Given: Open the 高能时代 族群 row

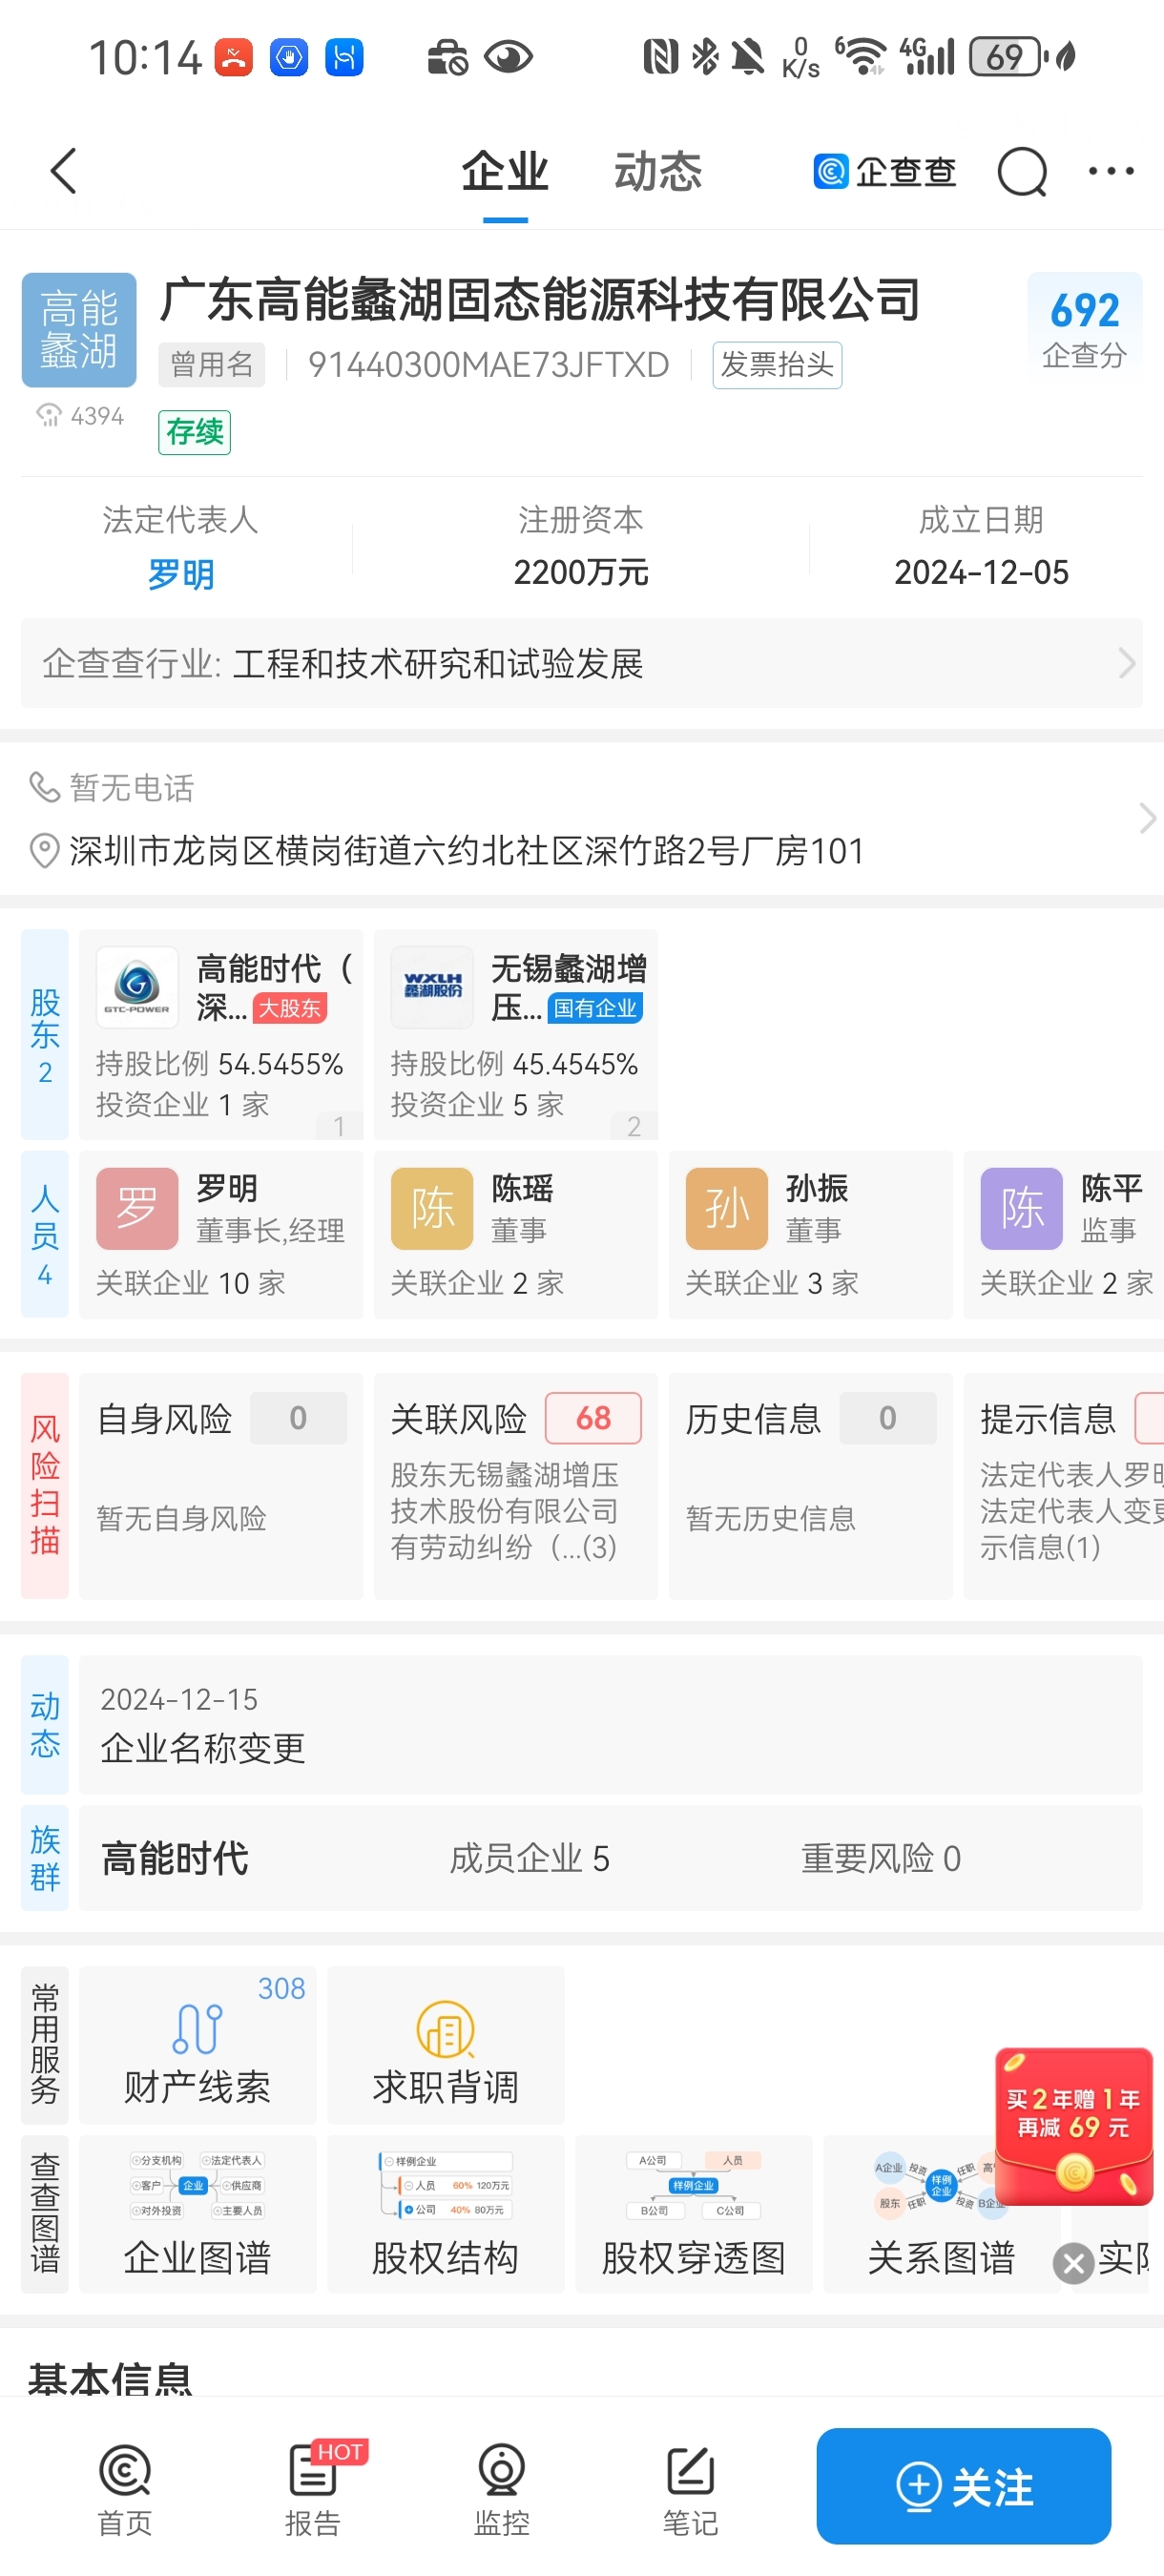Looking at the screenshot, I should pos(611,1858).
